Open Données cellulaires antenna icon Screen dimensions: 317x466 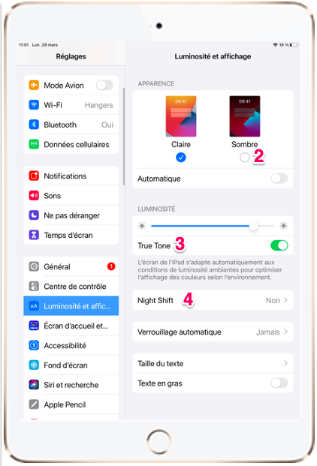pyautogui.click(x=34, y=144)
